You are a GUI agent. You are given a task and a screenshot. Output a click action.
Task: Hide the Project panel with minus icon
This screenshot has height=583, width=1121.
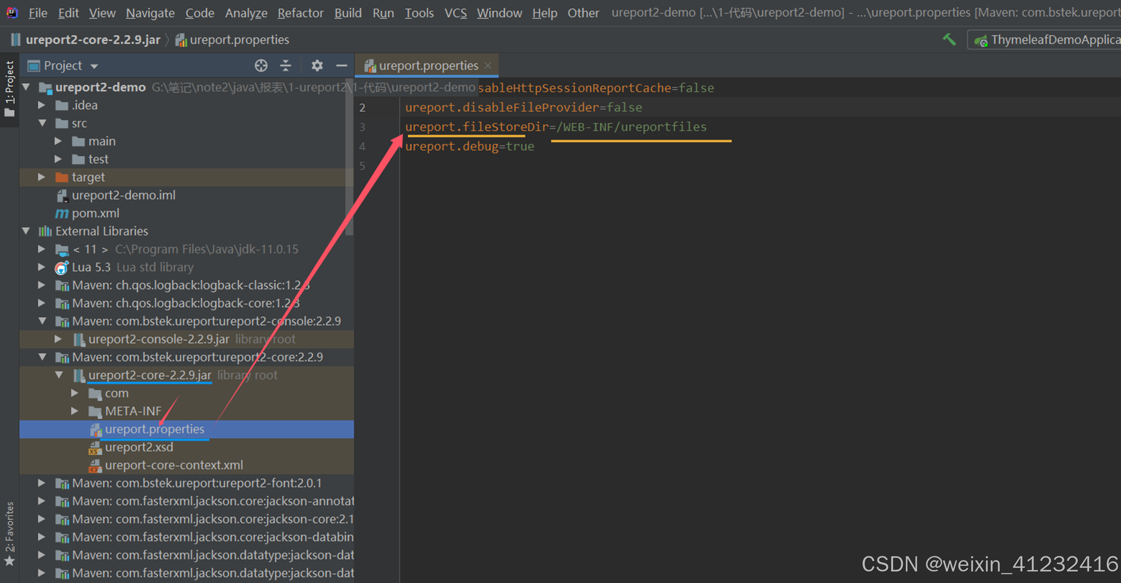(341, 66)
